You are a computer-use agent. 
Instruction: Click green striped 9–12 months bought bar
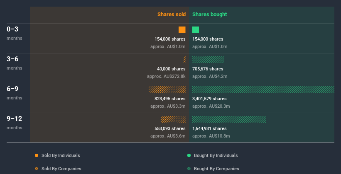tap(229, 119)
